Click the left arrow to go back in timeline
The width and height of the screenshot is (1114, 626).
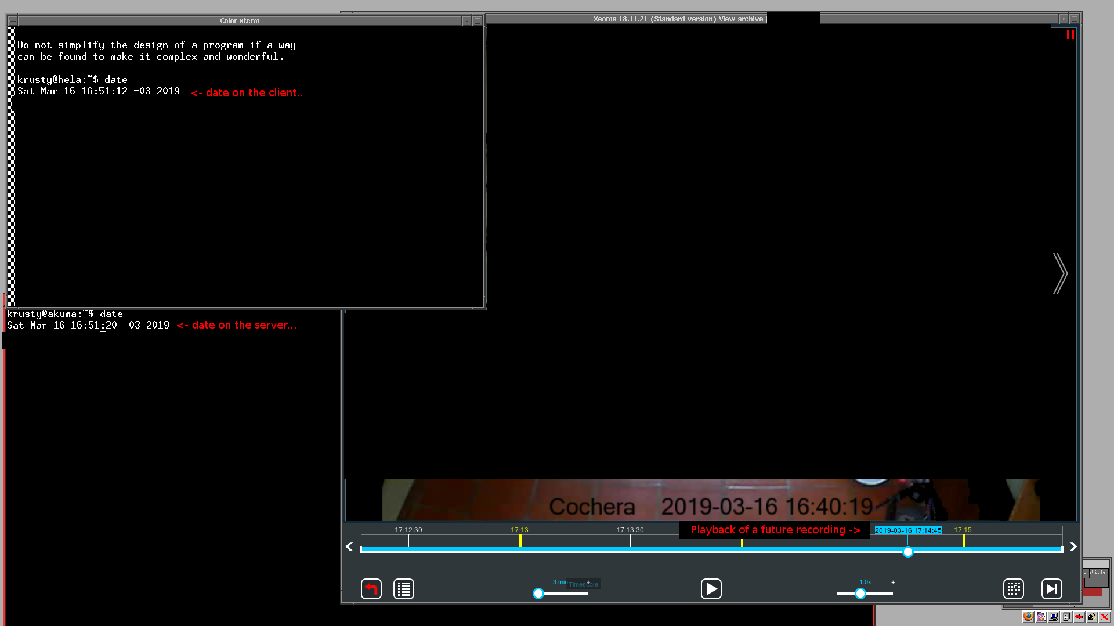(350, 547)
